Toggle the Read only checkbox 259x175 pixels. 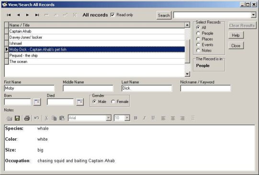click(113, 15)
